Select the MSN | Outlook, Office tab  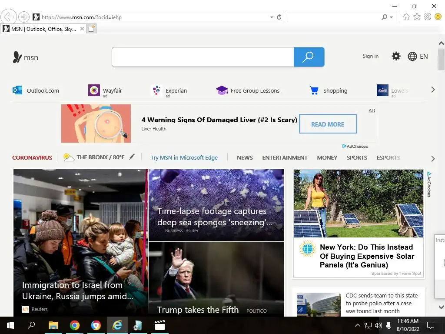tap(43, 29)
